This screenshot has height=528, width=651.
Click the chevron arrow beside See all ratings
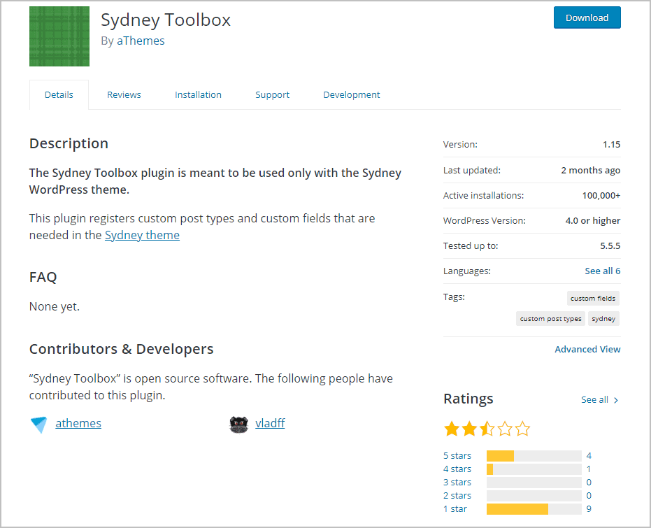pos(616,400)
